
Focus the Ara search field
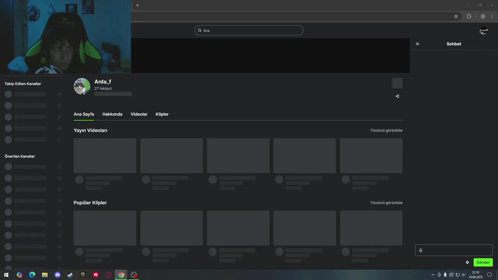tap(249, 30)
